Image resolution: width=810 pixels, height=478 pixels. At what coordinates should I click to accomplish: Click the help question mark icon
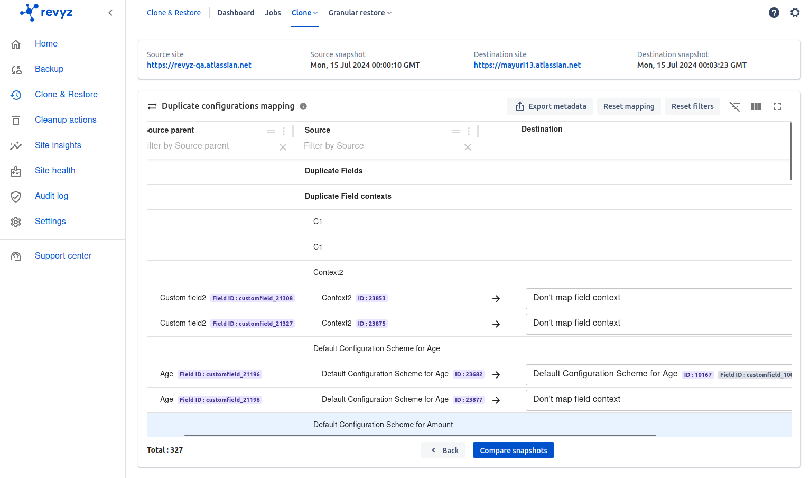[774, 13]
